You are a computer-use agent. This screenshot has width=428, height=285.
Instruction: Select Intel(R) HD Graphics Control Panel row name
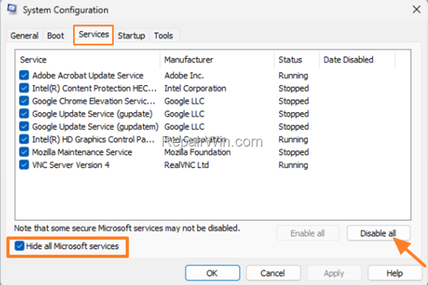tap(93, 140)
